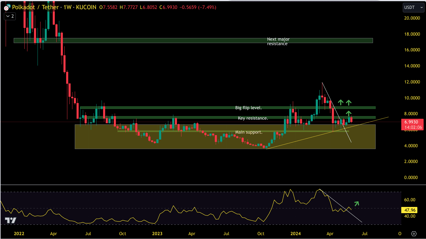Viewport: 426px width, 239px height.
Task: Open chart settings gear in the corner
Action: [413, 234]
